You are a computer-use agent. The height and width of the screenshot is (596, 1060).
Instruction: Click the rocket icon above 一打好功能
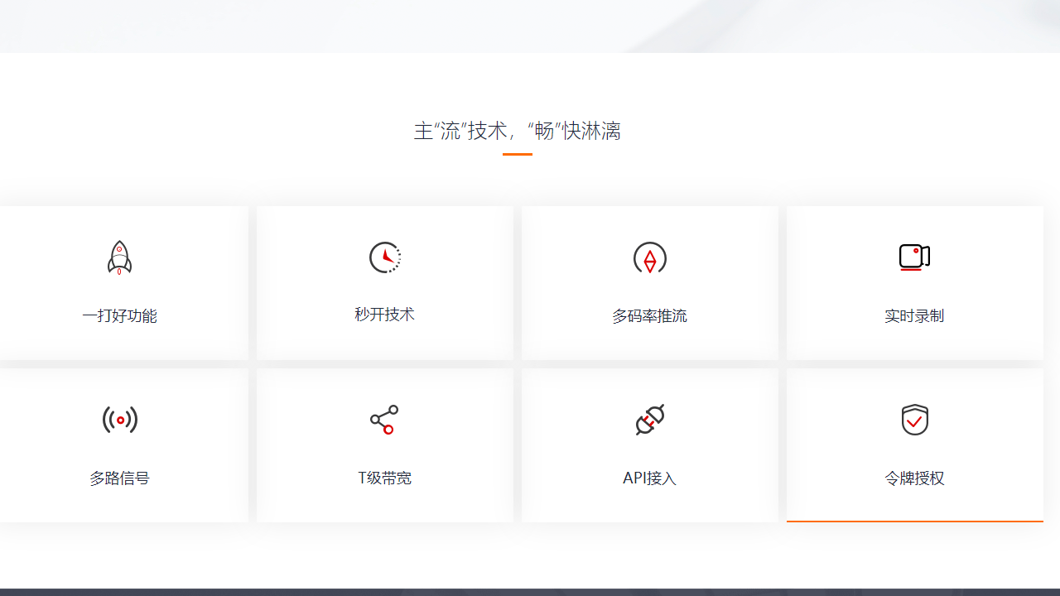119,257
